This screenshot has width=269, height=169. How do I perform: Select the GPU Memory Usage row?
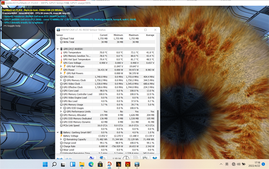(x=105, y=105)
